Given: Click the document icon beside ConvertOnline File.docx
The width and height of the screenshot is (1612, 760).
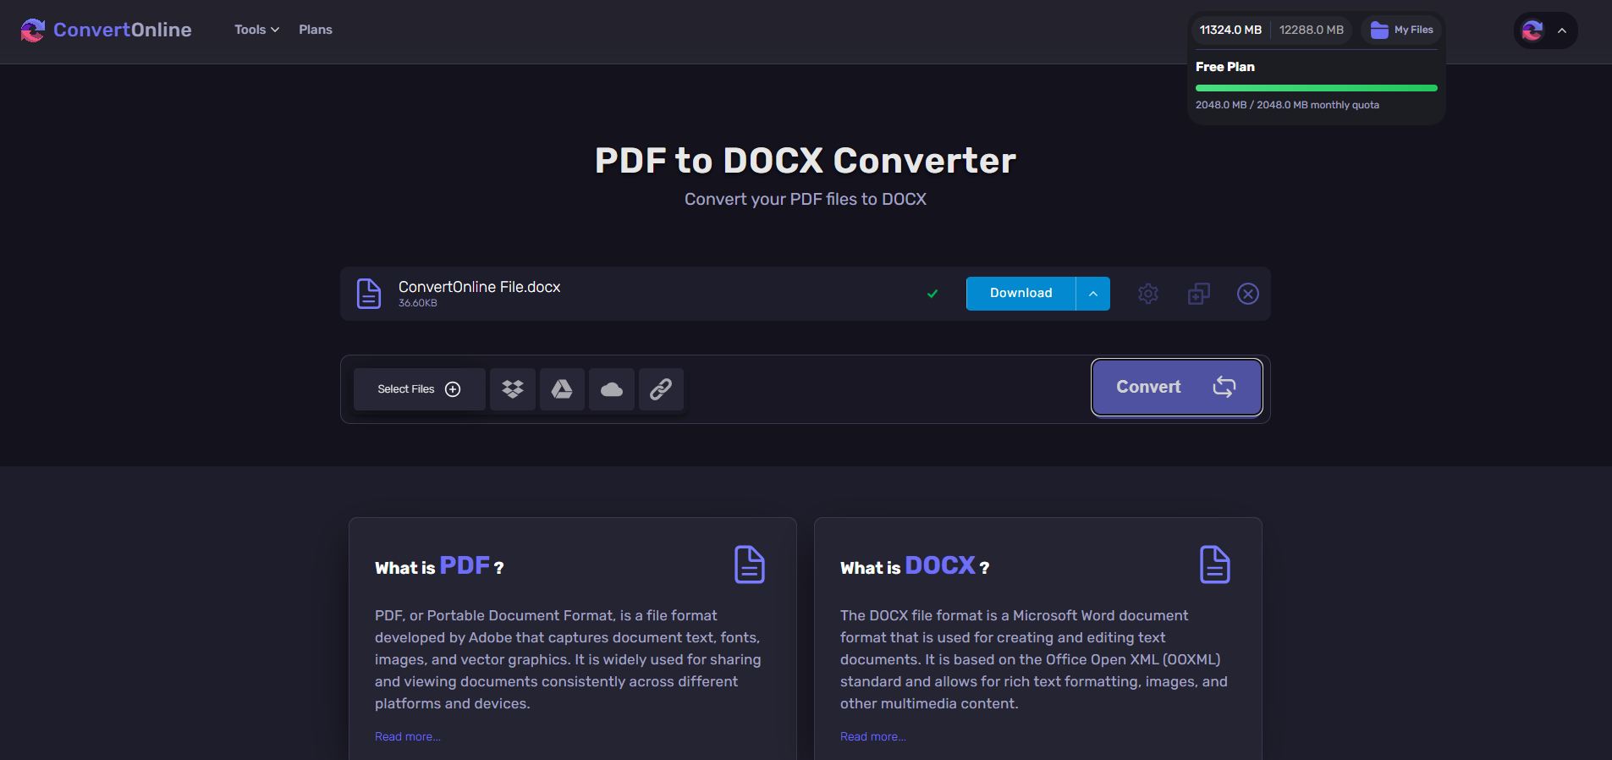Looking at the screenshot, I should pos(369,294).
